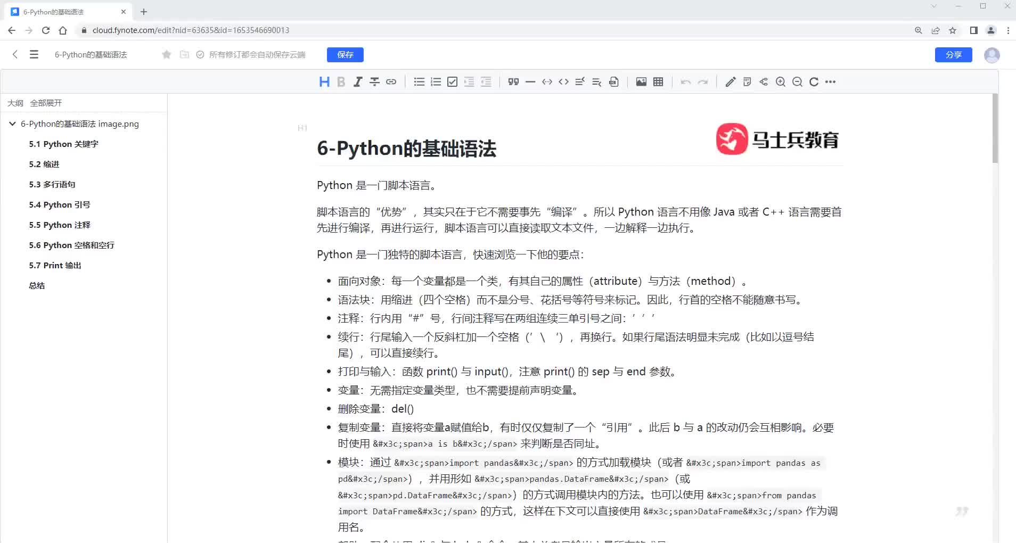Apply heading format with H icon
This screenshot has height=543, width=1016.
point(324,82)
